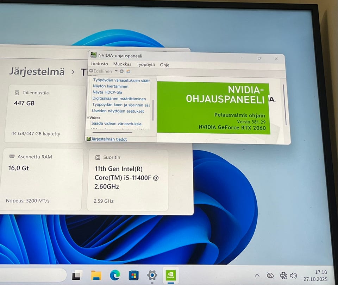Open Task View from taskbar
Viewport: 338px width, 285px height.
coord(77,275)
